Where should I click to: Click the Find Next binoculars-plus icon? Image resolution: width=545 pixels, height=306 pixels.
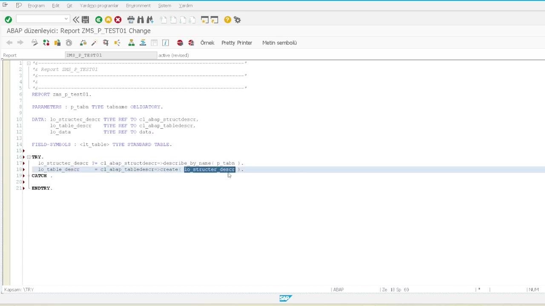150,20
